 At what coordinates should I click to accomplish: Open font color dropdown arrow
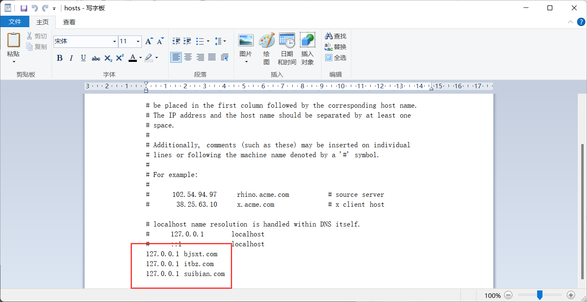click(141, 58)
